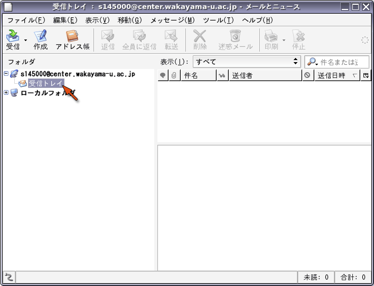Click the junk status column header icon
This screenshot has height=286, width=374.
[307, 75]
